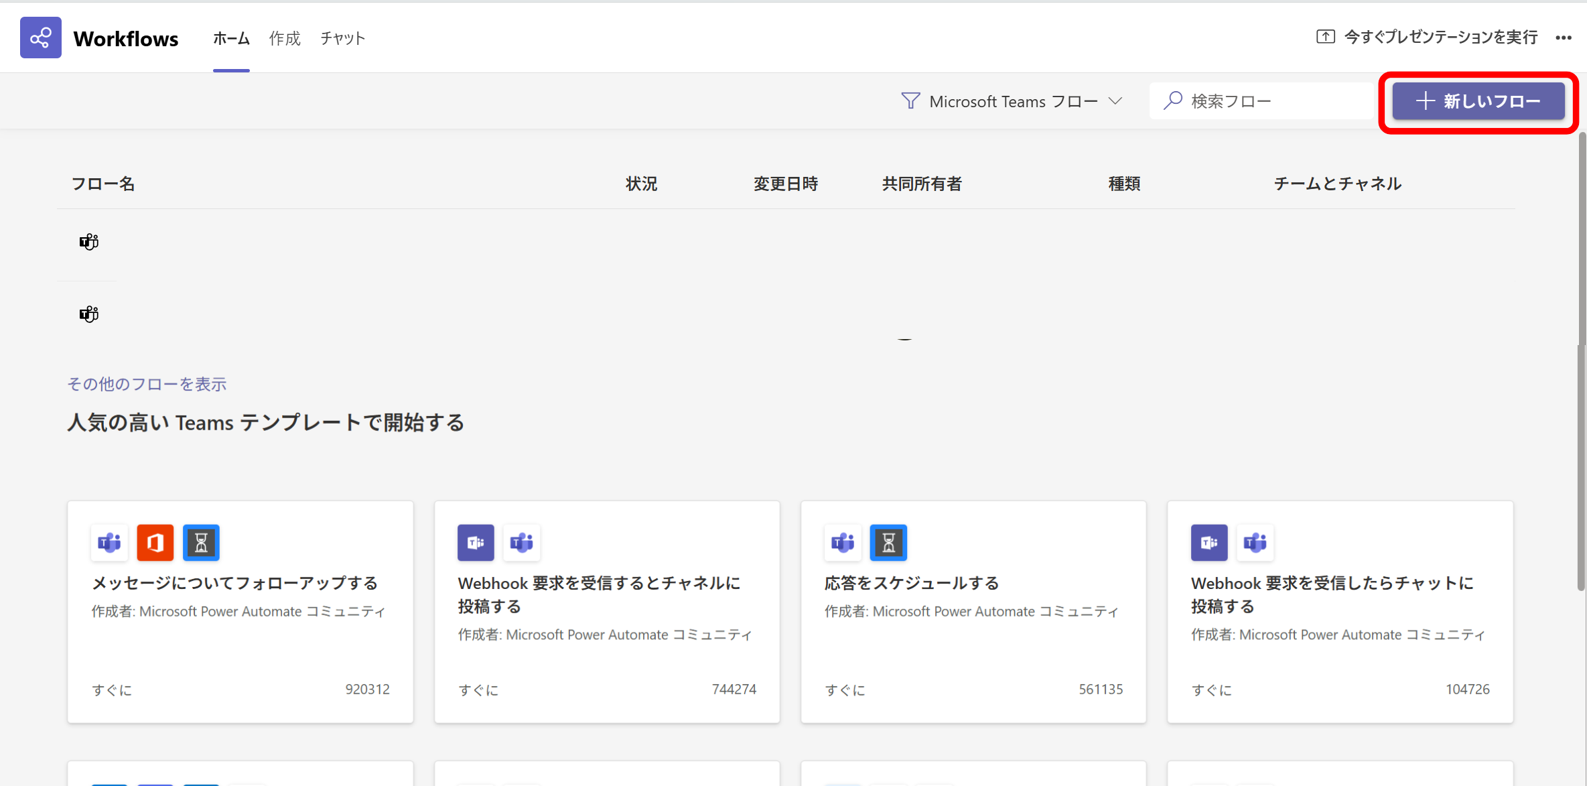Click the 状況 column header

coord(642,184)
